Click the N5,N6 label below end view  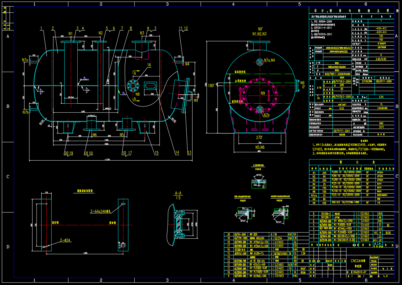pyautogui.click(x=260, y=147)
